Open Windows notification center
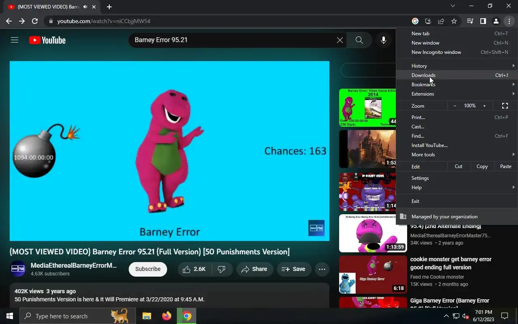The height and width of the screenshot is (324, 518). (x=505, y=316)
